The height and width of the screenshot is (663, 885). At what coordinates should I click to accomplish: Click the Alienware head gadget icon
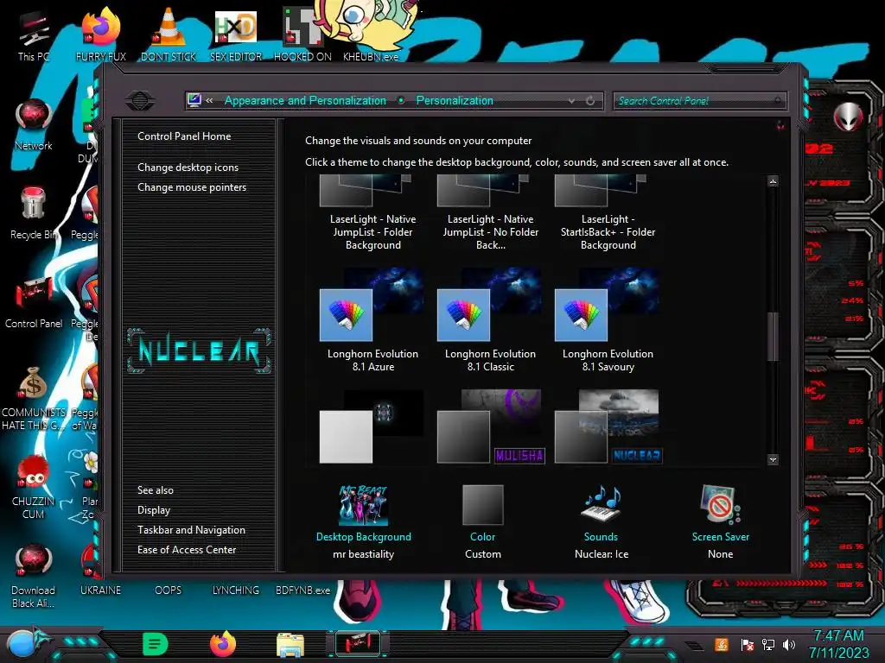pyautogui.click(x=848, y=117)
